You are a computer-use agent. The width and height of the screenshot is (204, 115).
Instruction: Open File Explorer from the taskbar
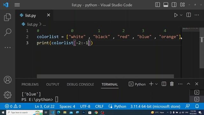[65, 112]
